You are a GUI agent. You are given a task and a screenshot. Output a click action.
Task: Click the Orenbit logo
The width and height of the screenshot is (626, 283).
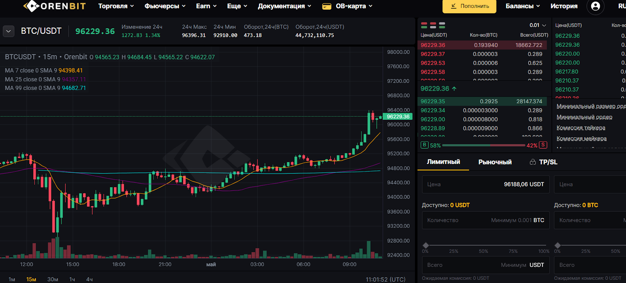[x=54, y=6]
